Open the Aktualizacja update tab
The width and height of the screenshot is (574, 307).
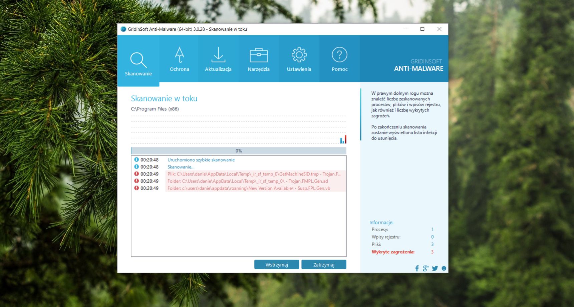pos(218,59)
